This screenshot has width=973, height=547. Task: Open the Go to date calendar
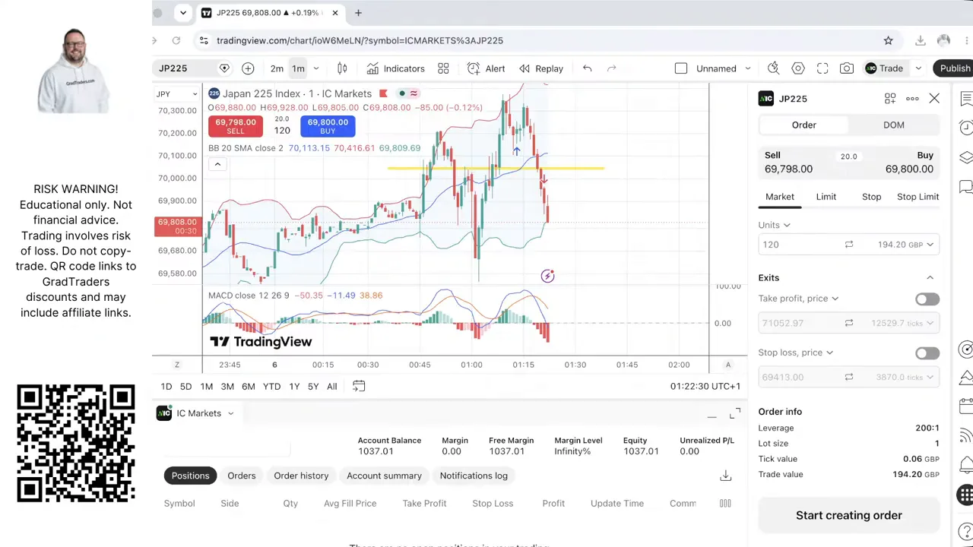click(359, 387)
